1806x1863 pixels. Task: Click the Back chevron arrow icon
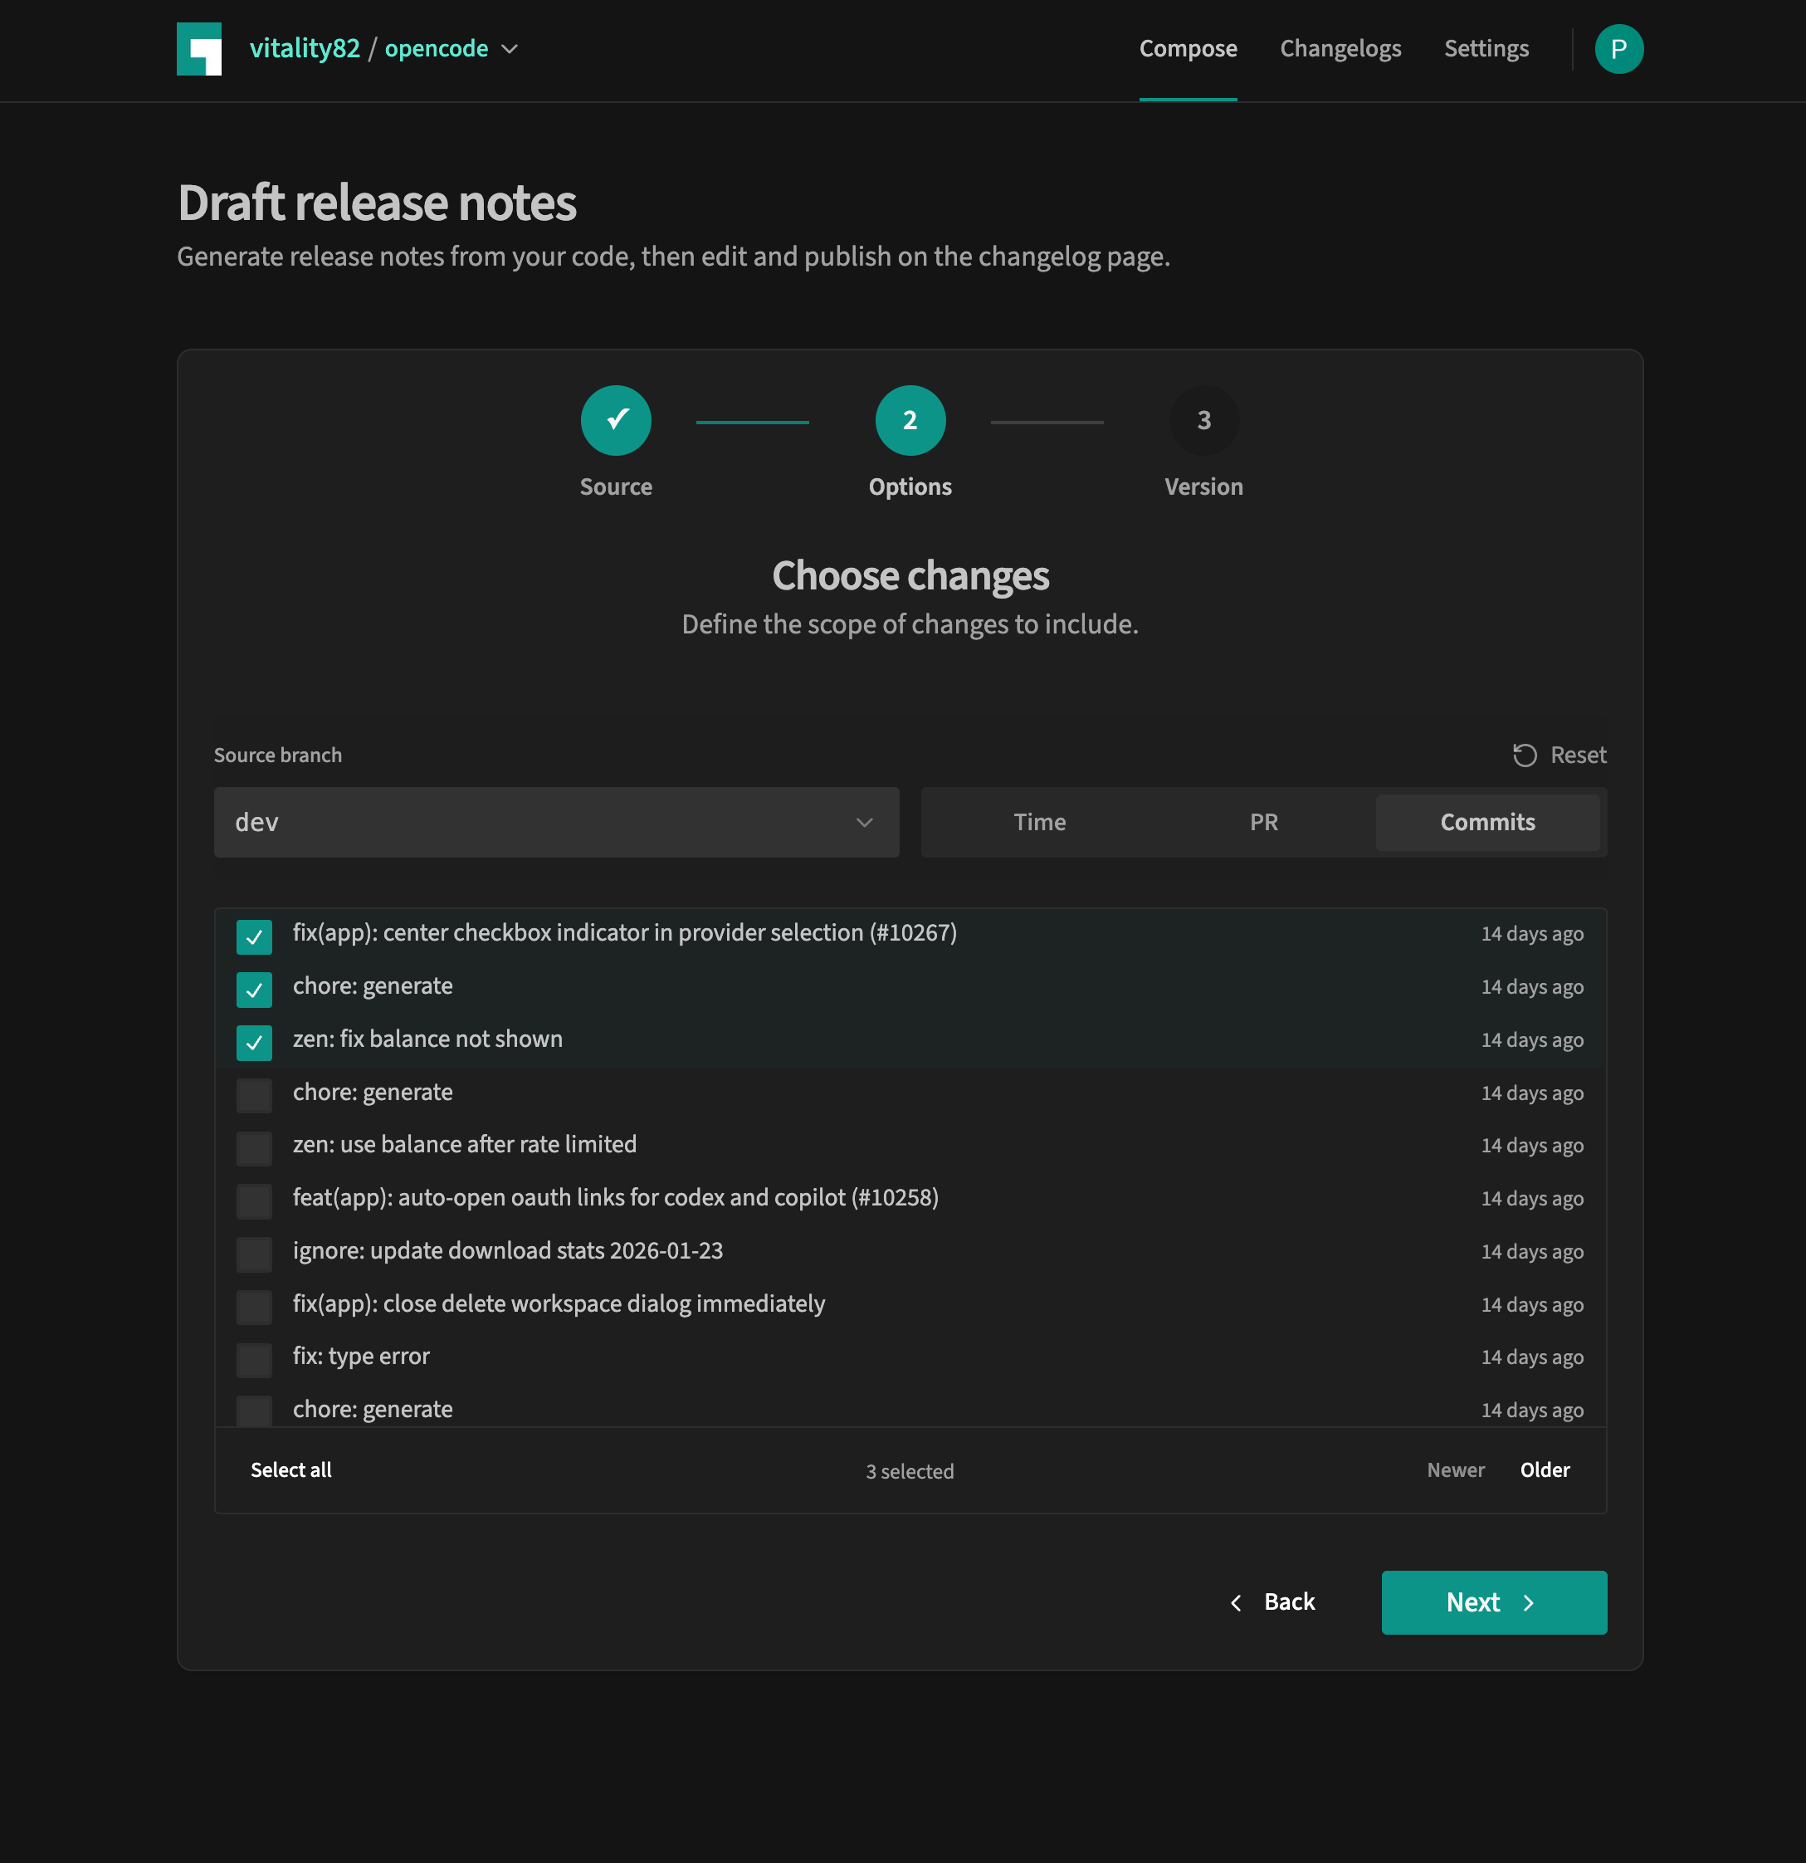[1235, 1602]
